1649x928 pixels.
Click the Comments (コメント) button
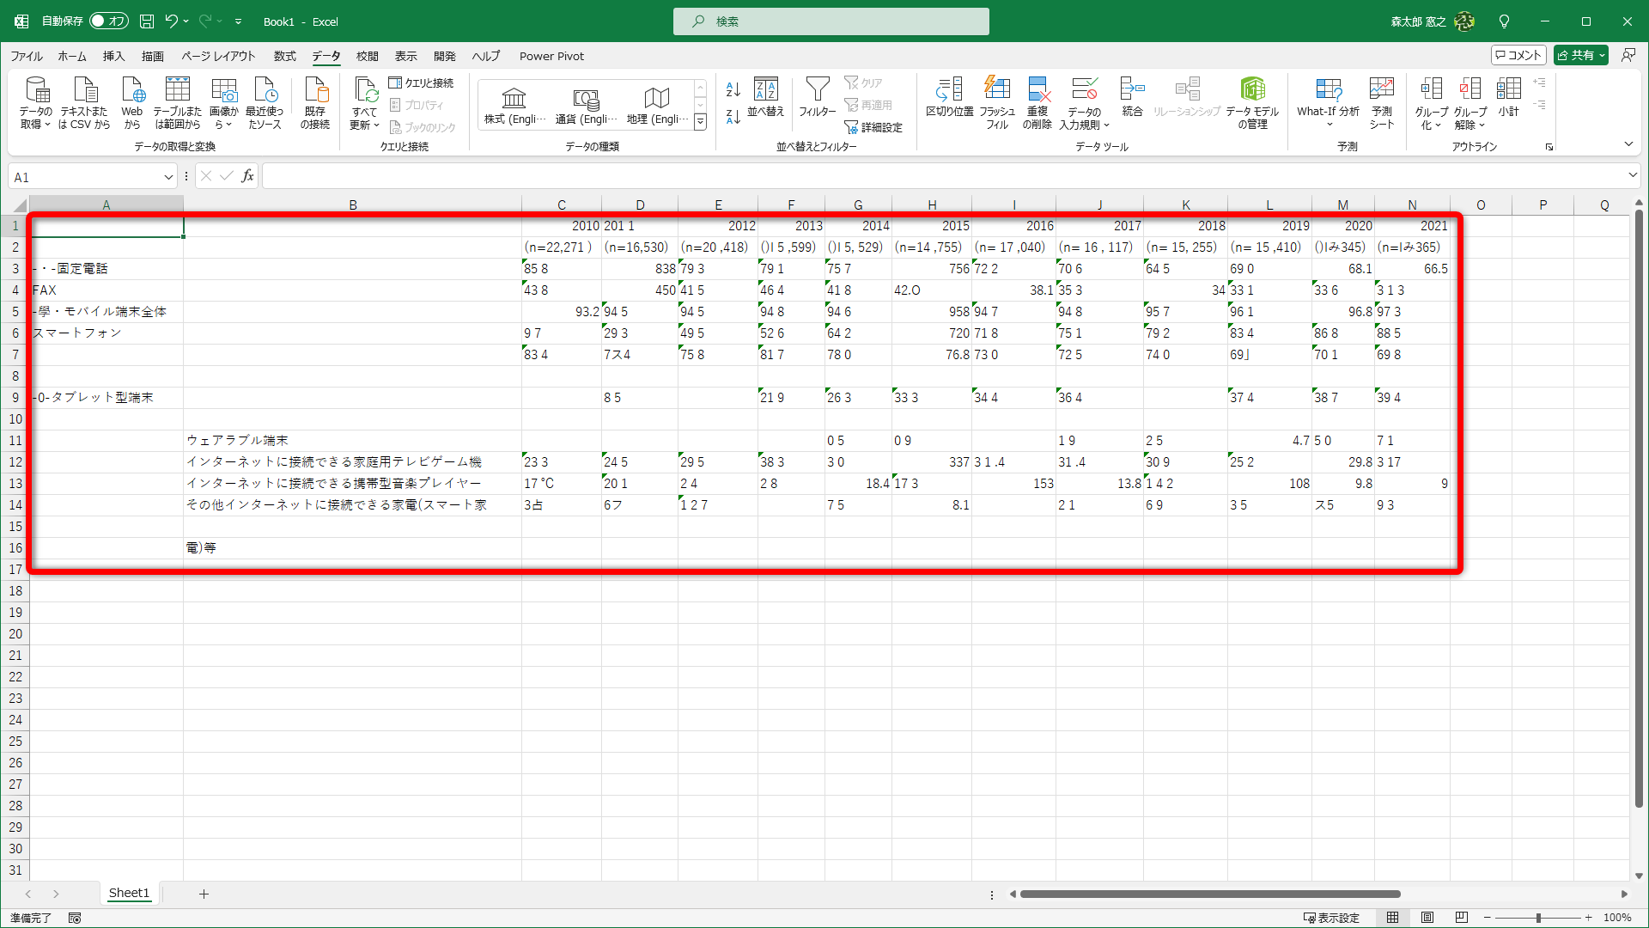(x=1518, y=55)
